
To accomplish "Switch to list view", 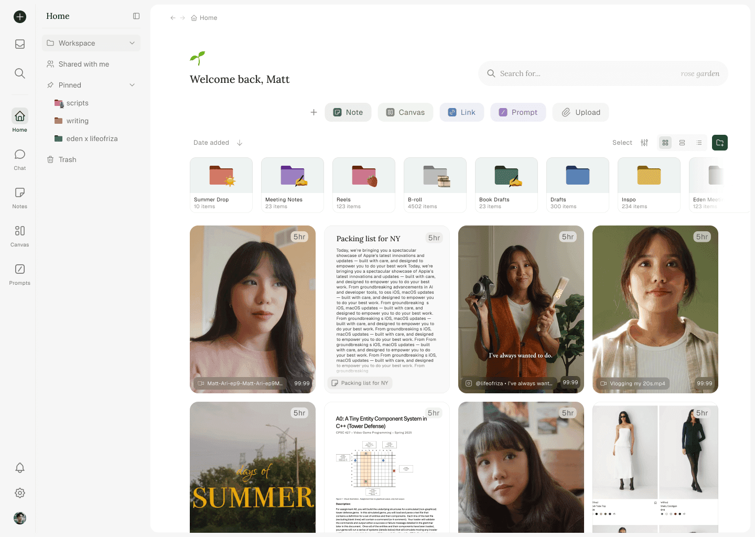I will (x=699, y=143).
